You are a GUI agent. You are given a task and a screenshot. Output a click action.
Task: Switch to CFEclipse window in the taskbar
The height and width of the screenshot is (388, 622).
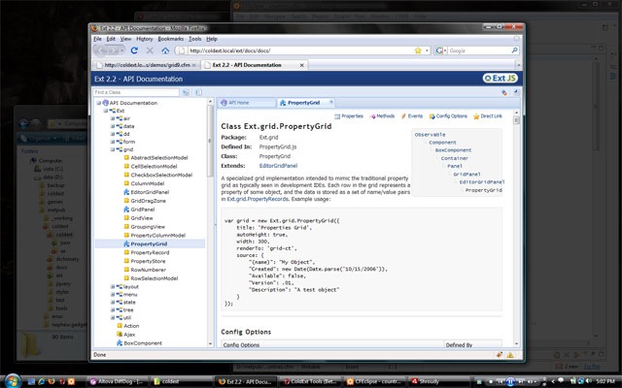pyautogui.click(x=374, y=381)
